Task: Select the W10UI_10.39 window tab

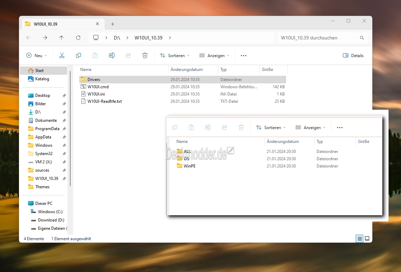Action: click(x=63, y=24)
